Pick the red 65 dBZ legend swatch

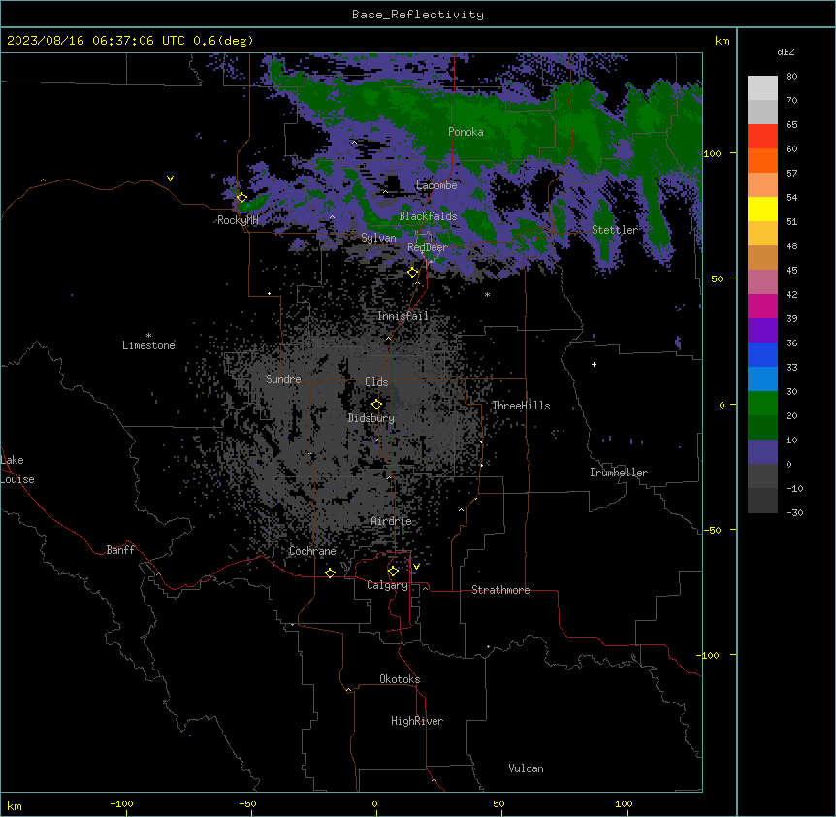point(762,136)
